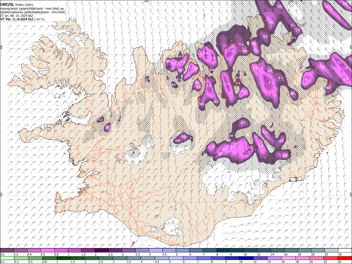Click the pure red swatch after the 30 label

344,258
